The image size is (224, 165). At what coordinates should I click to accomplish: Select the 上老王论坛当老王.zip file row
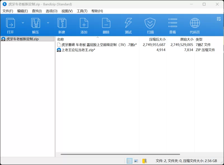(139, 50)
